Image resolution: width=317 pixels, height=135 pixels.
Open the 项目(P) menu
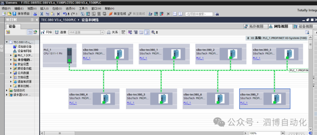pyautogui.click(x=6, y=8)
